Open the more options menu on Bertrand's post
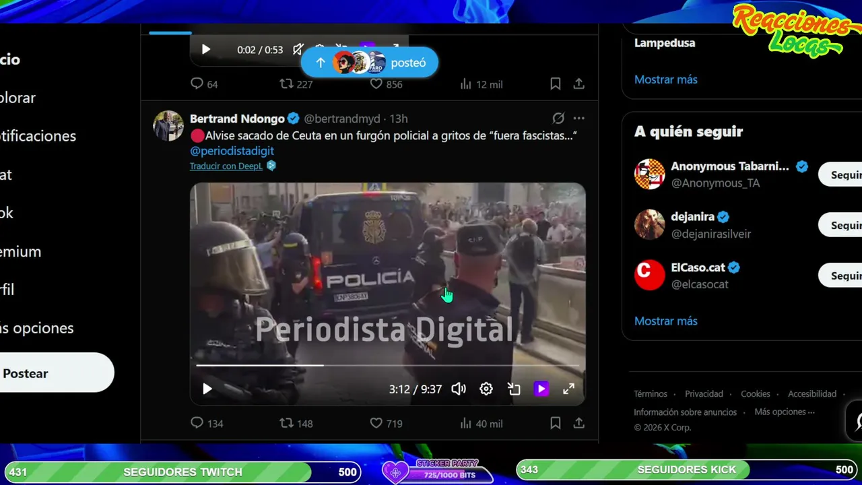 pyautogui.click(x=578, y=119)
